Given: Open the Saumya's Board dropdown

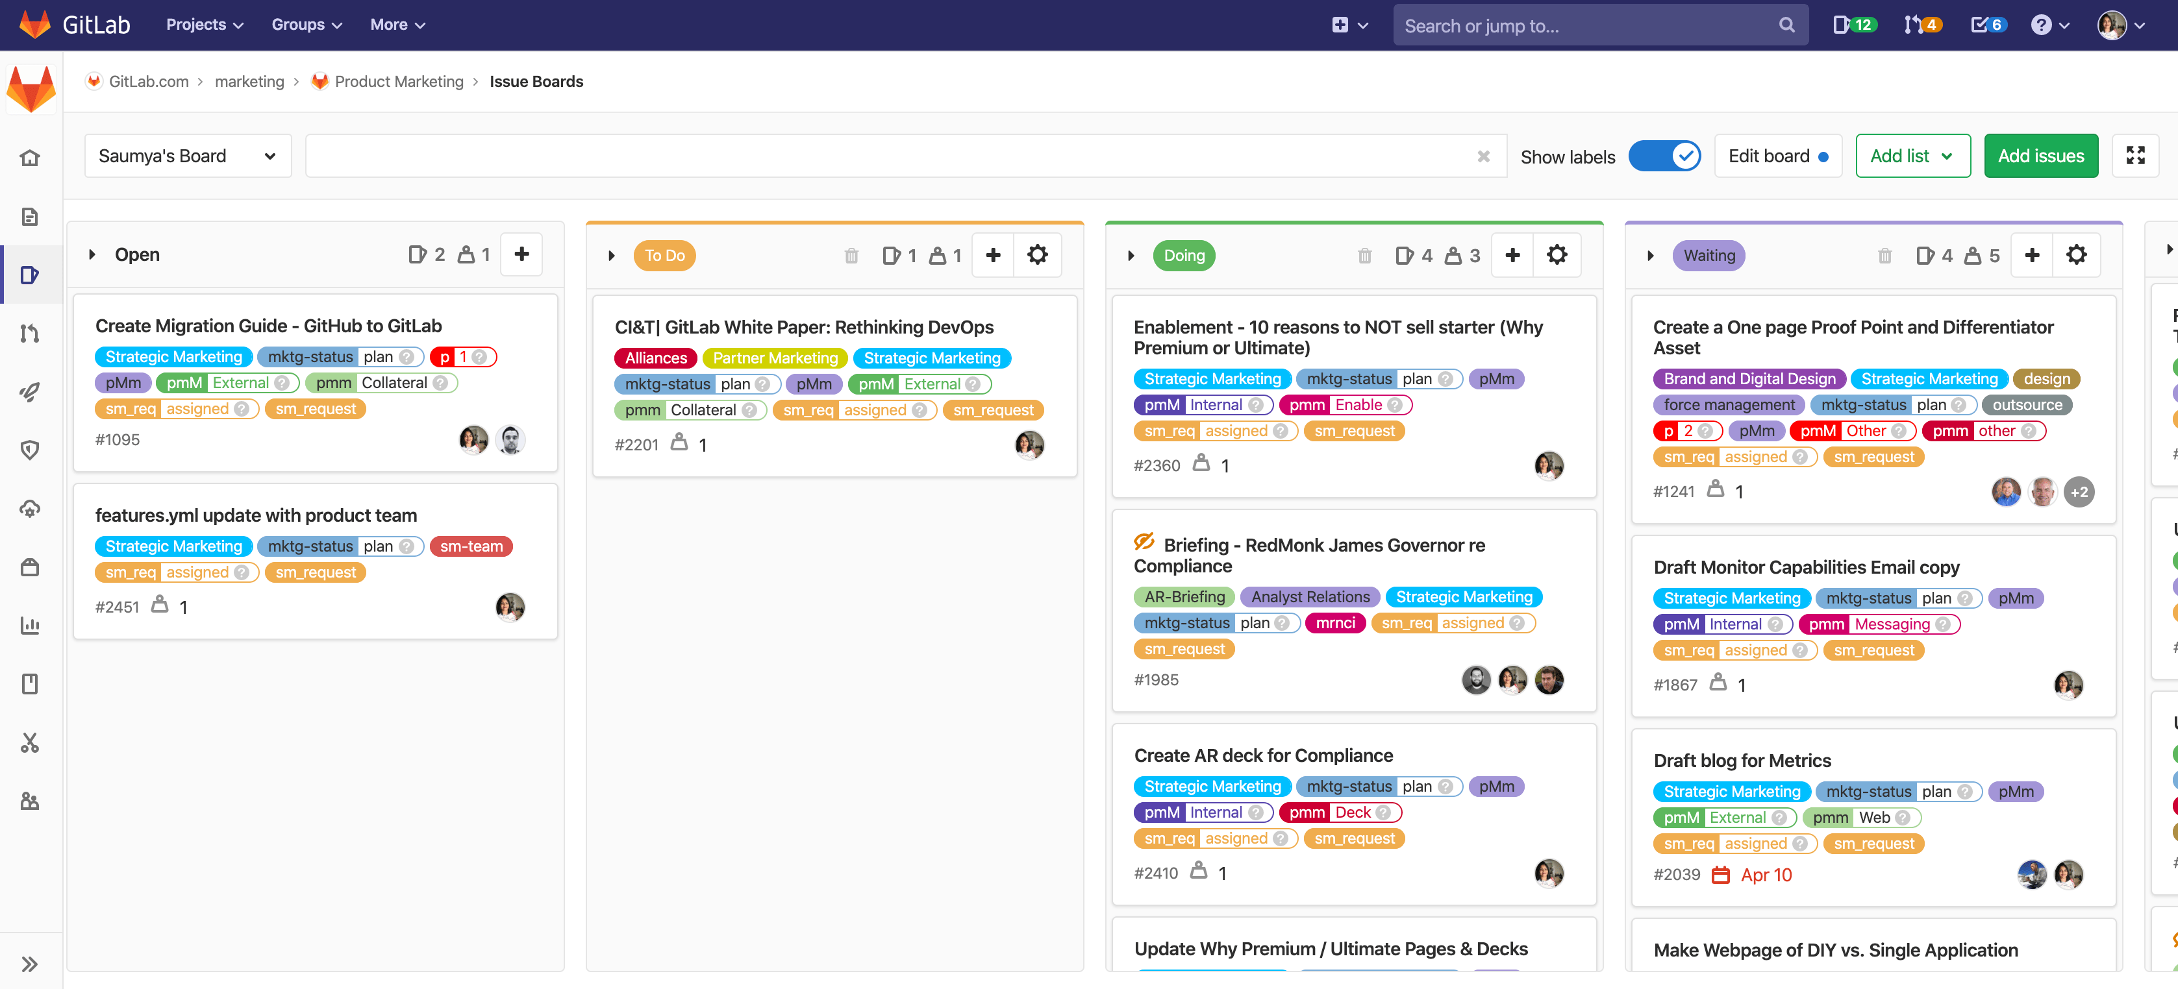Looking at the screenshot, I should coord(188,156).
